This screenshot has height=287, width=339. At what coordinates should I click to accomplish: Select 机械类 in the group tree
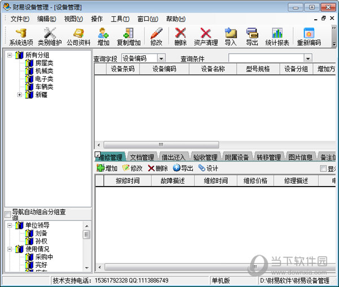[x=44, y=71]
